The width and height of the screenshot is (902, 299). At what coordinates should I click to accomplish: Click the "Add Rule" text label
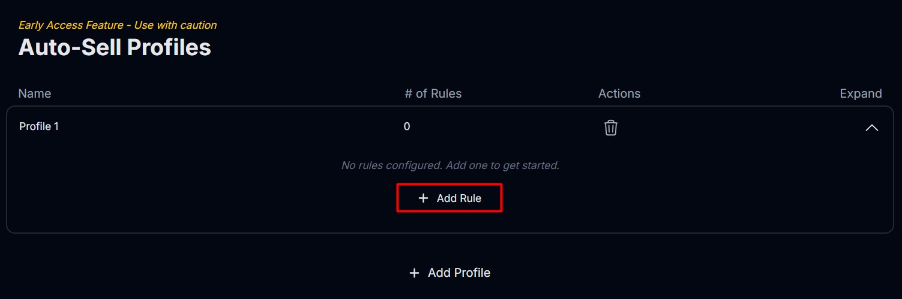[459, 198]
